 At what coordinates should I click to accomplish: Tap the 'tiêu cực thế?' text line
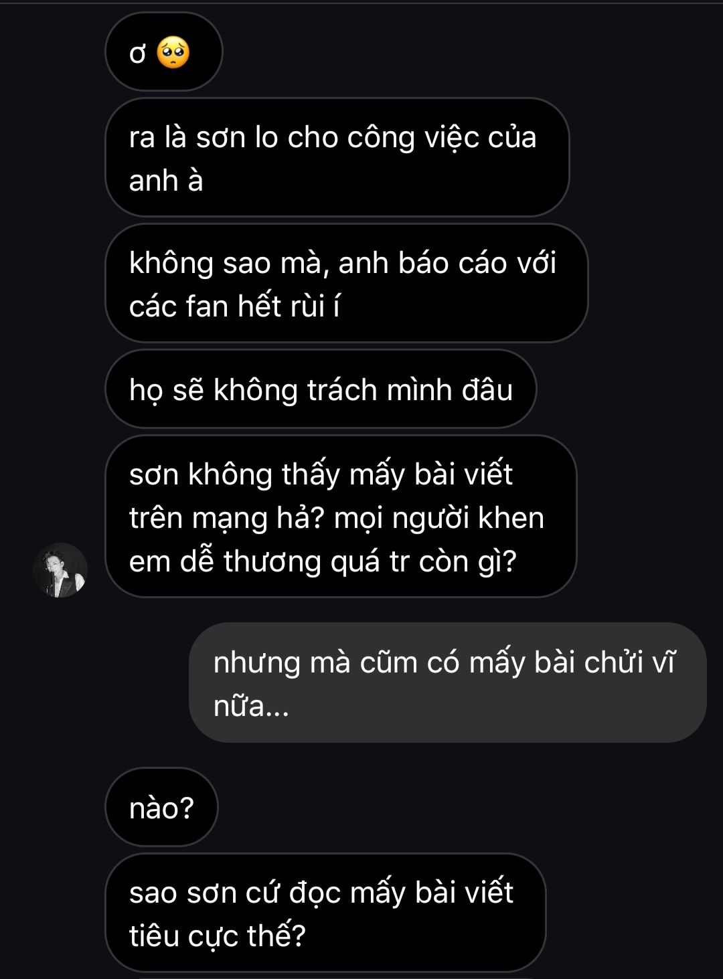pos(217,936)
